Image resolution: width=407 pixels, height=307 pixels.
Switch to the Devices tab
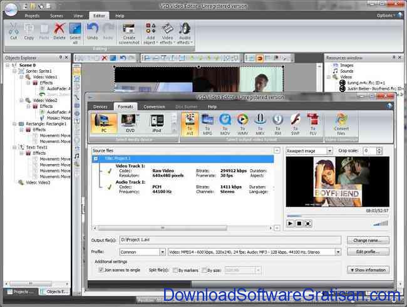pyautogui.click(x=100, y=107)
